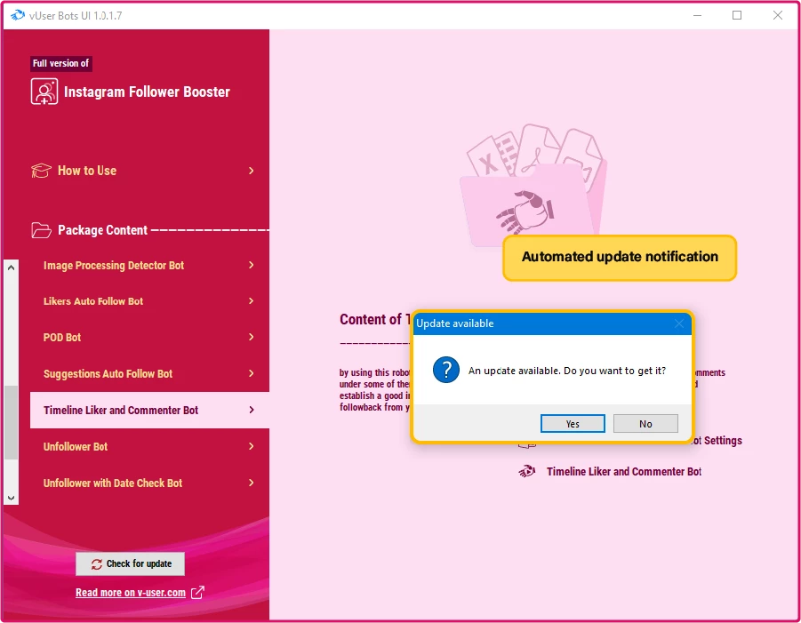This screenshot has height=623, width=801.
Task: Click the eye icon beside Timeline Liker and Commenter Bot
Action: [x=527, y=471]
